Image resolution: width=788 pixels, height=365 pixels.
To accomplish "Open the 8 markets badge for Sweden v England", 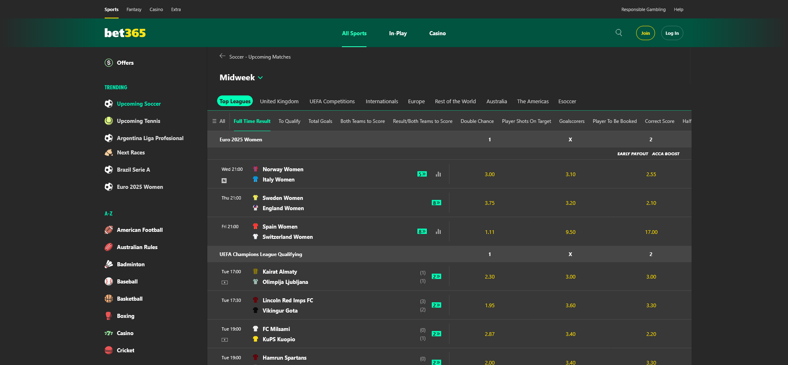I will point(436,203).
